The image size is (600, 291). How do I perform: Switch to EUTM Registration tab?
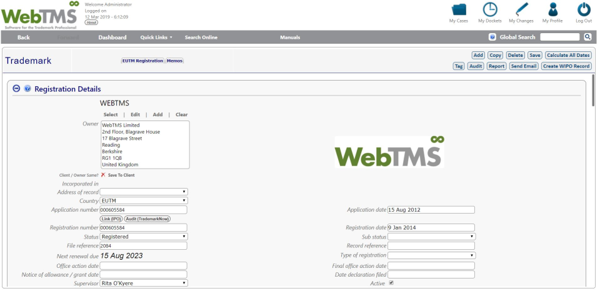click(x=142, y=61)
